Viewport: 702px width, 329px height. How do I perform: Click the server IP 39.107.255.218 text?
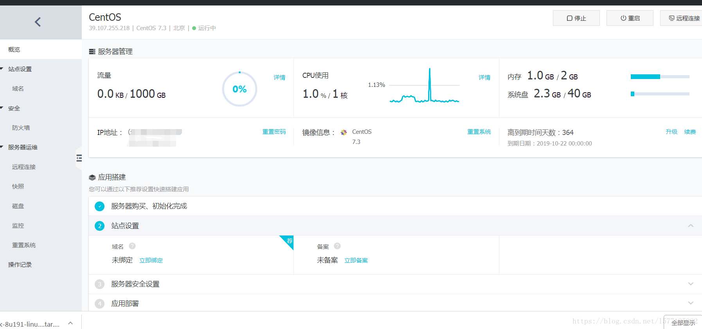coord(109,28)
